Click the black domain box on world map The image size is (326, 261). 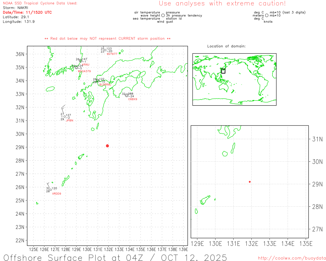coord(223,71)
